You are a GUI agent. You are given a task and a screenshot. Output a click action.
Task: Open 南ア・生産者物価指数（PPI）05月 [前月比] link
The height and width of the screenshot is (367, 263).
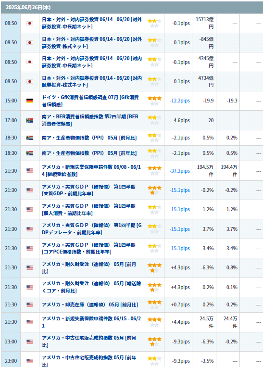point(89,138)
